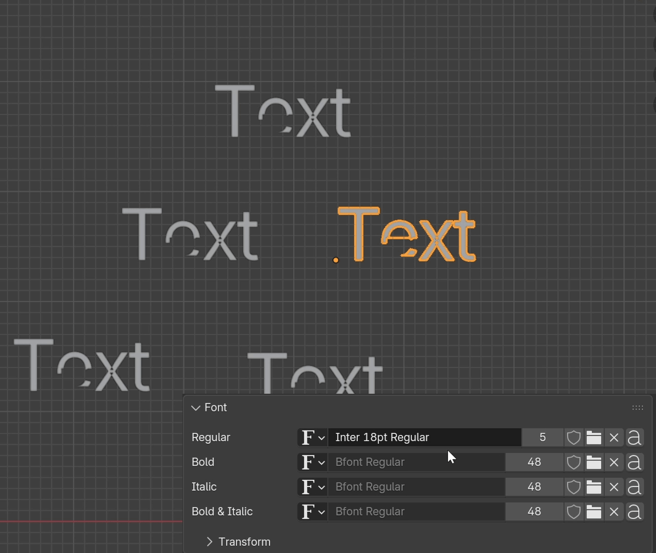Screen dimensions: 656x553
Task: Click the orange origin dot of selected text
Action: tap(336, 260)
